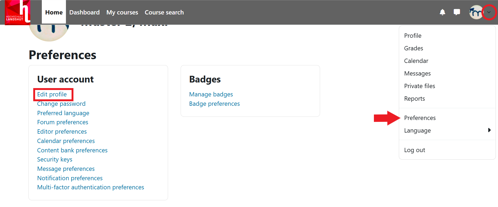
Task: Go to the Dashboard tab
Action: [84, 12]
